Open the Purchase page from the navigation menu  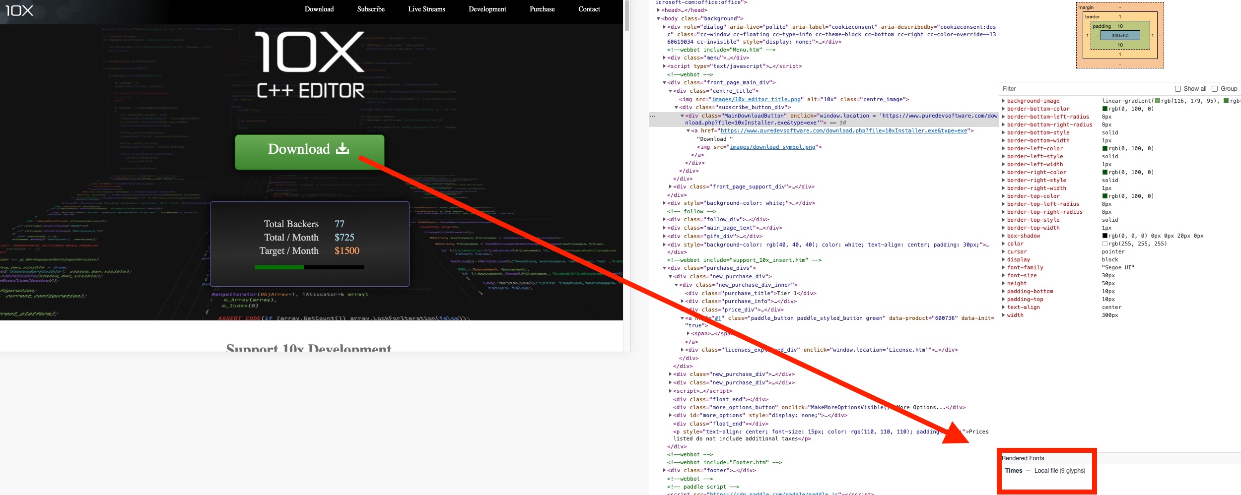point(541,9)
